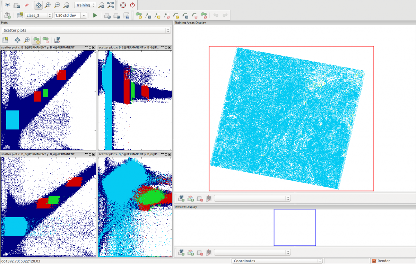The height and width of the screenshot is (264, 416).
Task: Toggle the active add-area tool in Plots toolbar
Action: tap(36, 40)
